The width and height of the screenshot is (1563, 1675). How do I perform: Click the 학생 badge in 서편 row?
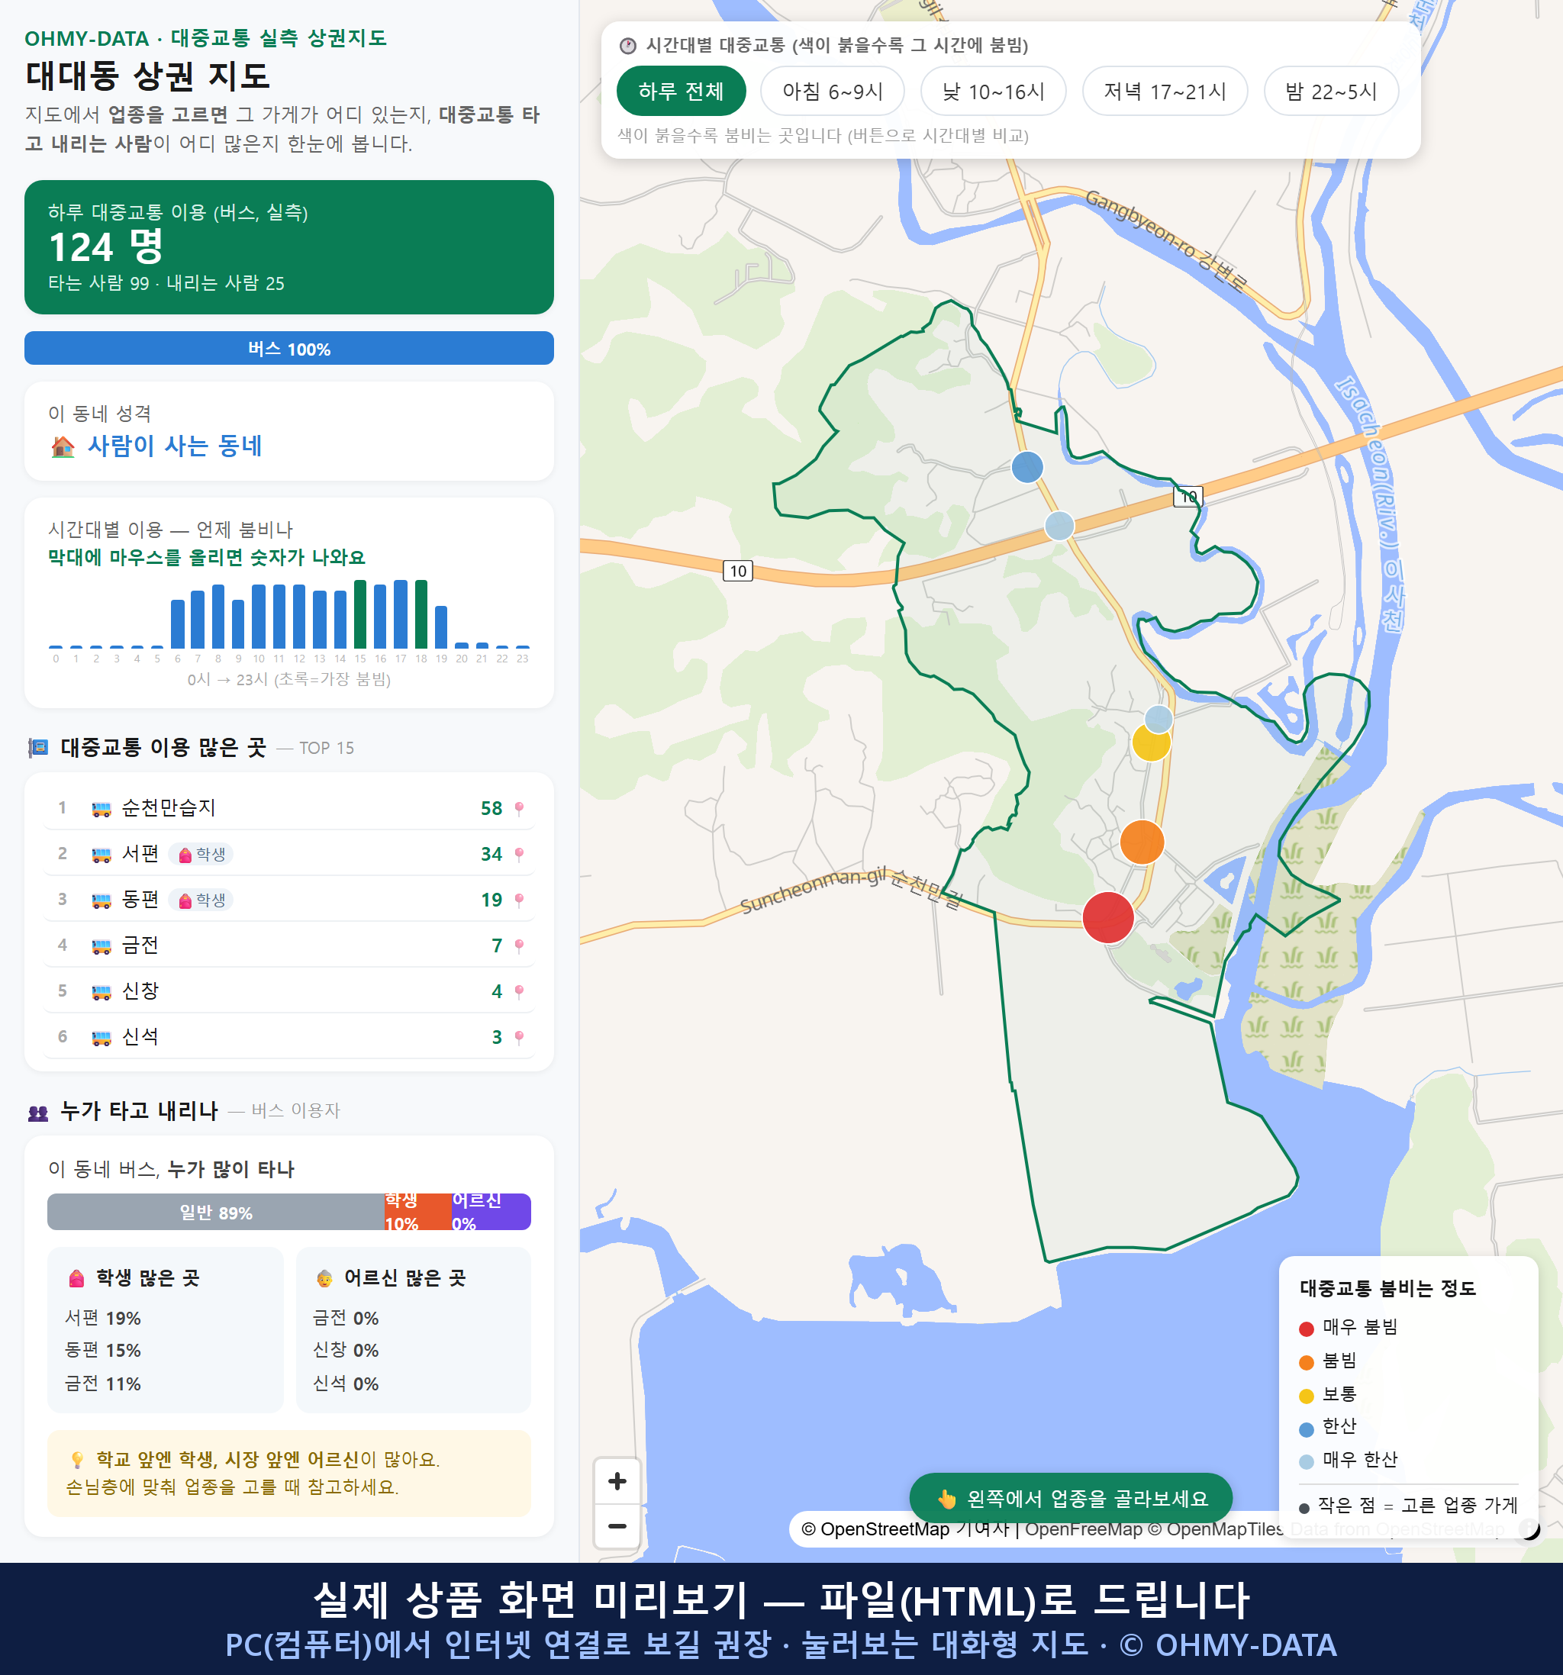pos(201,855)
